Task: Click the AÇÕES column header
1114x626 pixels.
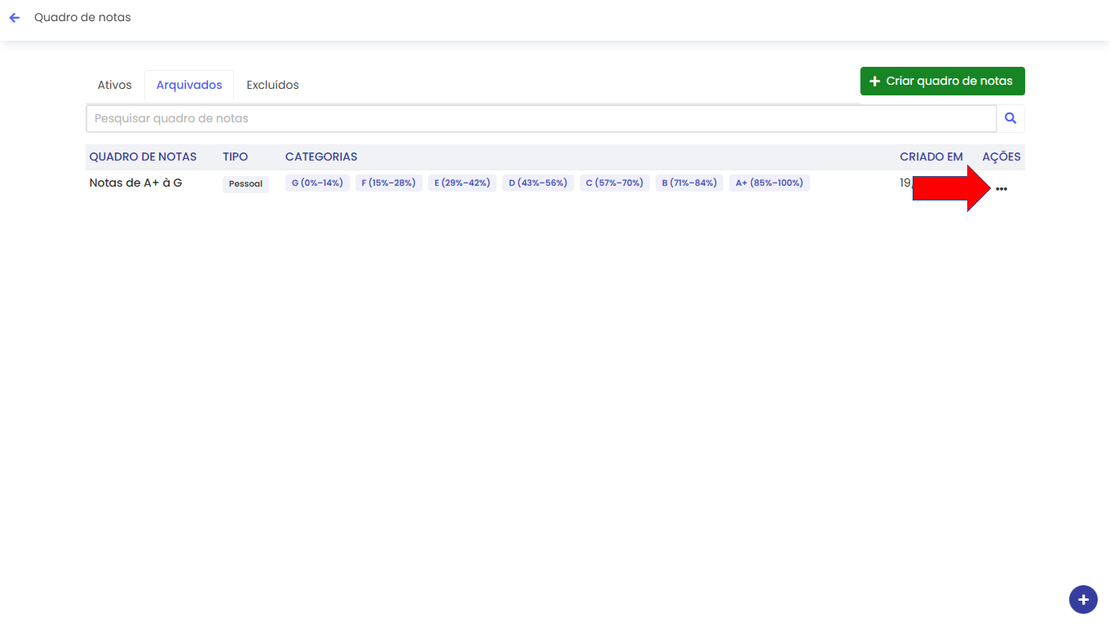Action: 1001,156
